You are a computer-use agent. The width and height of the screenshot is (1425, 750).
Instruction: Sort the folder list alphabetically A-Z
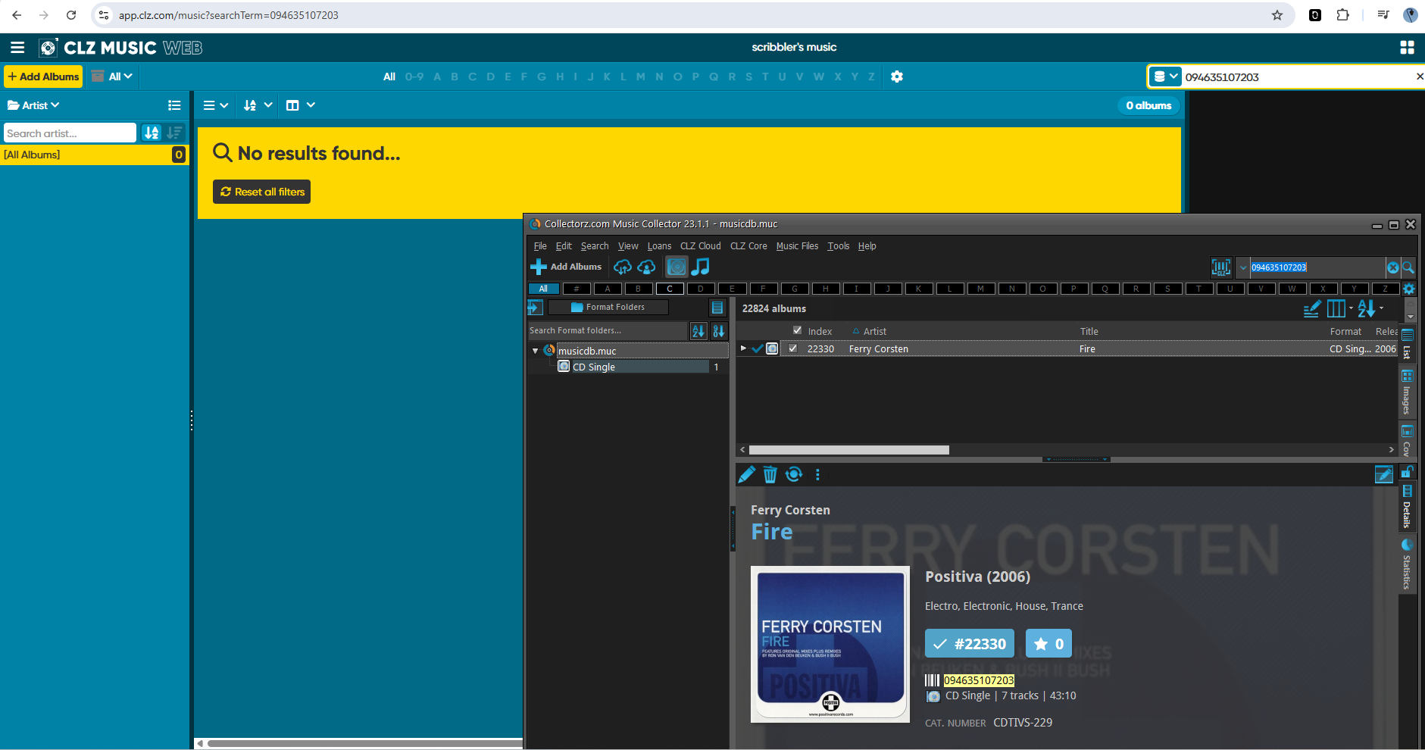point(698,331)
